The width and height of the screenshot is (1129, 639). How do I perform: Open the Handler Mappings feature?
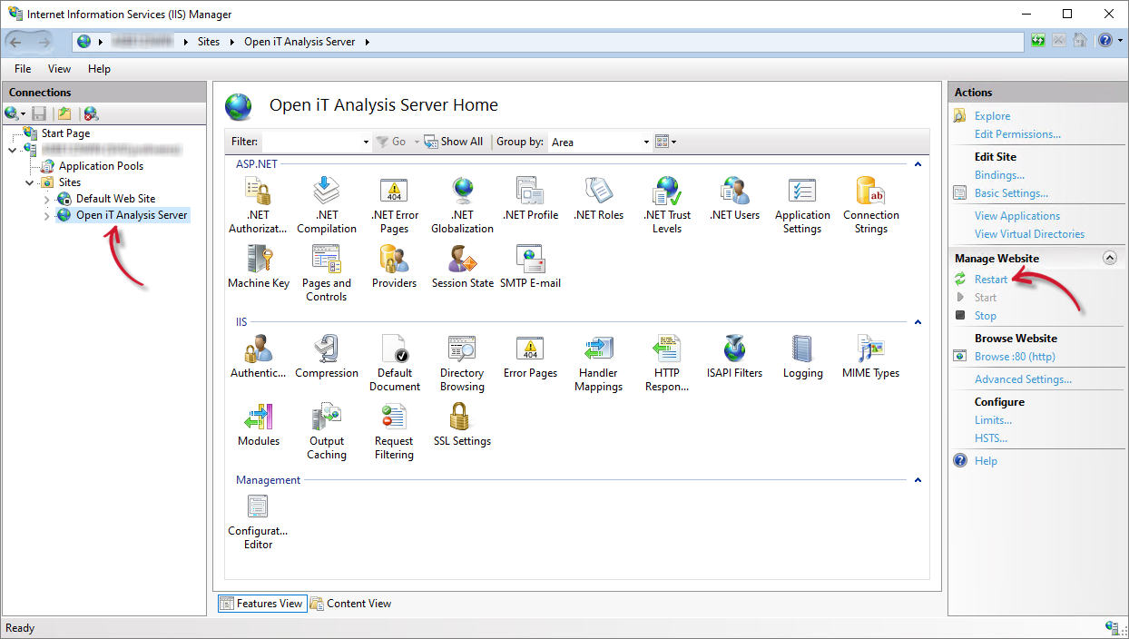coord(598,362)
